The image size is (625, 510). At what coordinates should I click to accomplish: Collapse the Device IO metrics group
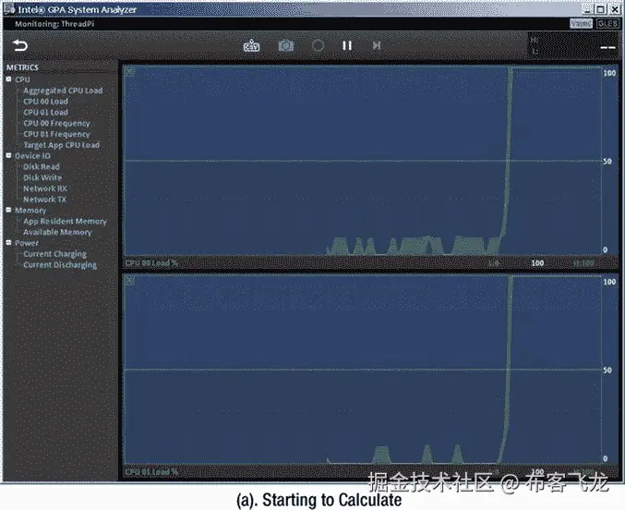coord(8,155)
